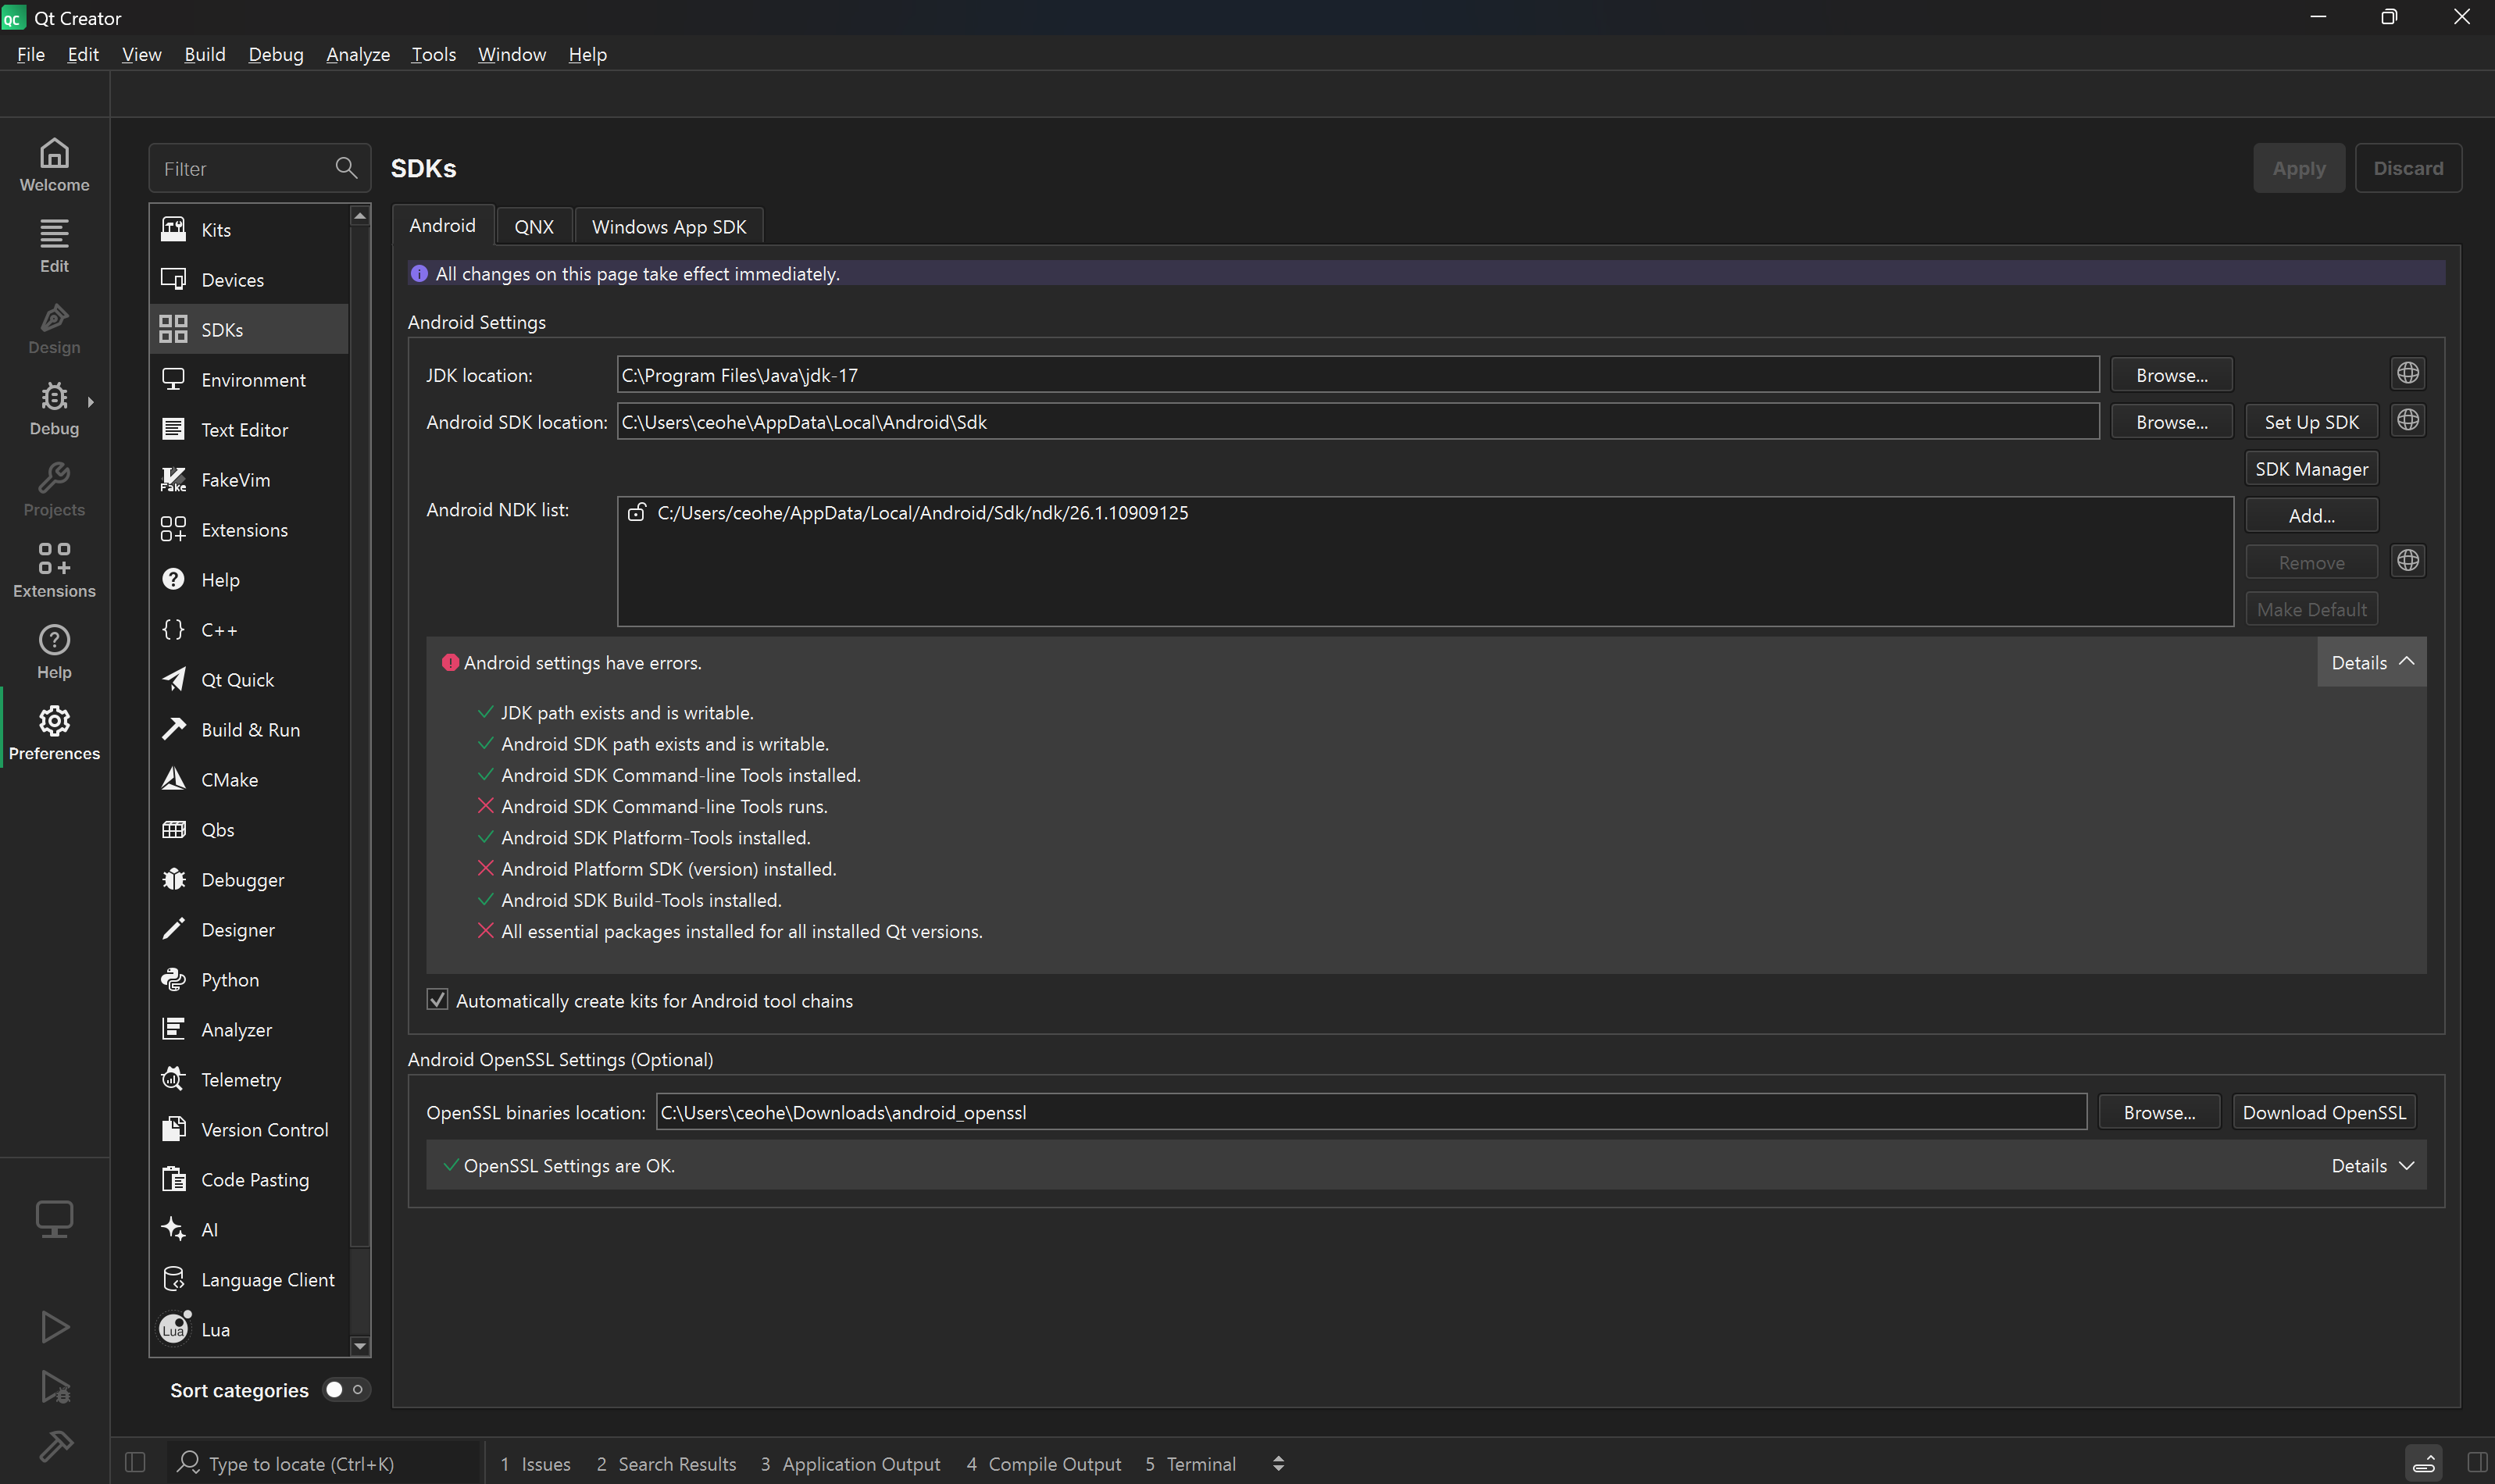This screenshot has height=1484, width=2495.
Task: Open Design mode
Action: click(x=54, y=328)
